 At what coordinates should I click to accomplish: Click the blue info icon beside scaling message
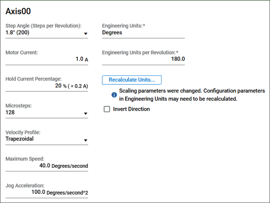[114, 95]
